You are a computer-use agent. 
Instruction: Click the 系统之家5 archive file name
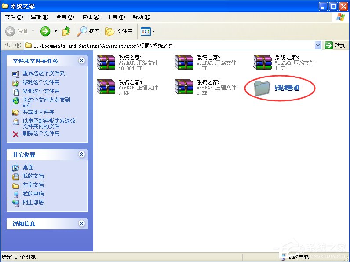coord(209,82)
